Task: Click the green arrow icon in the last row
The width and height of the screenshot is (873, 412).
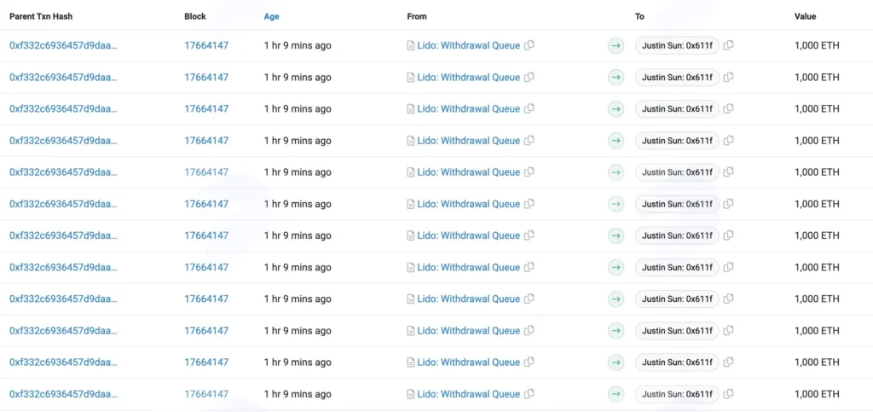Action: [x=616, y=394]
